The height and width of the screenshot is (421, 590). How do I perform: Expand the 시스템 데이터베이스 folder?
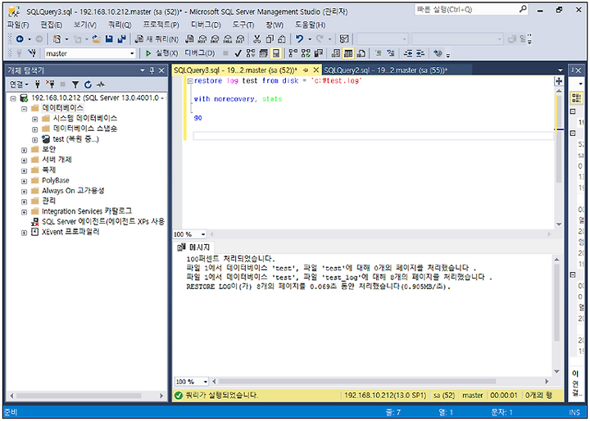click(34, 119)
